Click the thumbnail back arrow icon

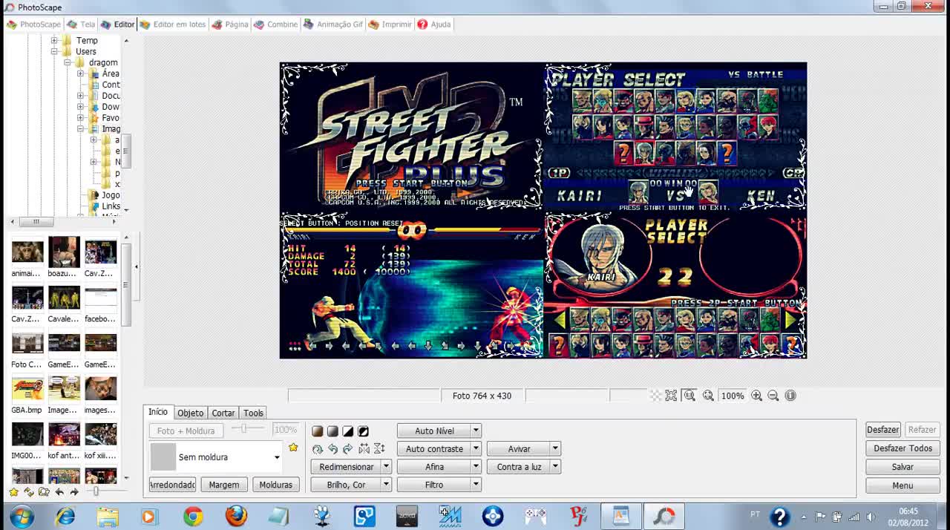59,491
